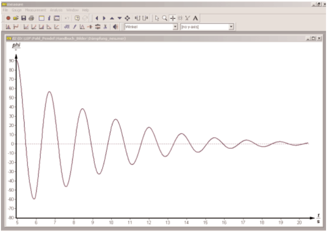Viewport: 327px width, 232px height.
Task: Click the 15 tick on the time axis
Action: pyautogui.click(x=205, y=223)
